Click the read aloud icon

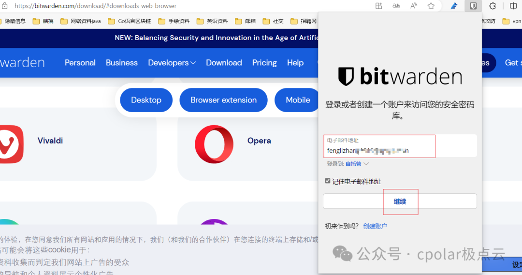pos(413,6)
